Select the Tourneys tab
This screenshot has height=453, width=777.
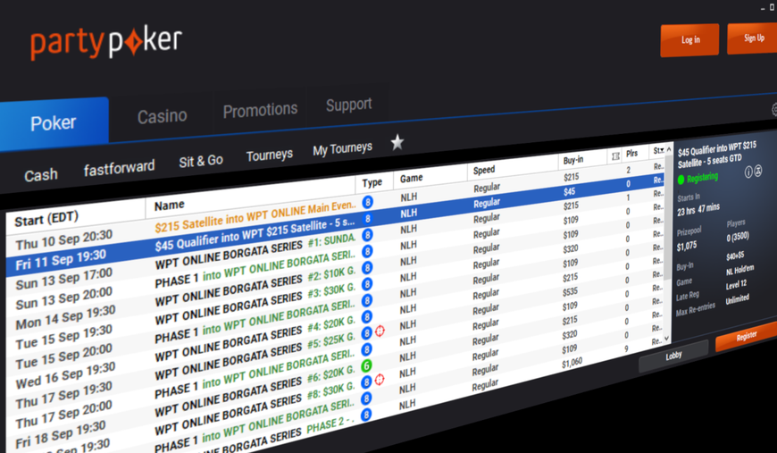270,155
